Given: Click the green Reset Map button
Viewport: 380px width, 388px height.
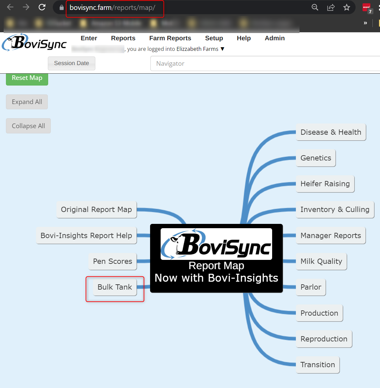Looking at the screenshot, I should (27, 79).
